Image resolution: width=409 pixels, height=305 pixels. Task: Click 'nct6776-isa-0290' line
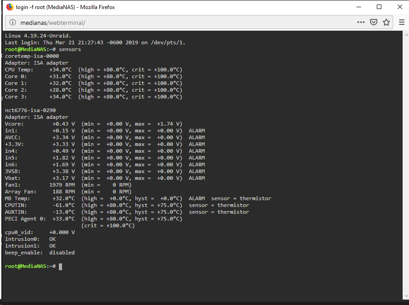tap(30, 110)
